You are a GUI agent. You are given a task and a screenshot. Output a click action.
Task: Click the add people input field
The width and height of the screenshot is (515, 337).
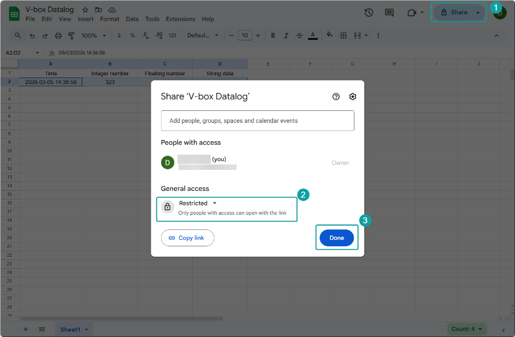(x=257, y=121)
